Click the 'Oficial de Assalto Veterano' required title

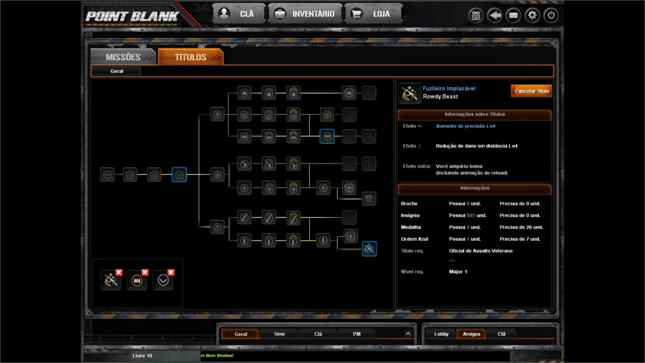481,251
